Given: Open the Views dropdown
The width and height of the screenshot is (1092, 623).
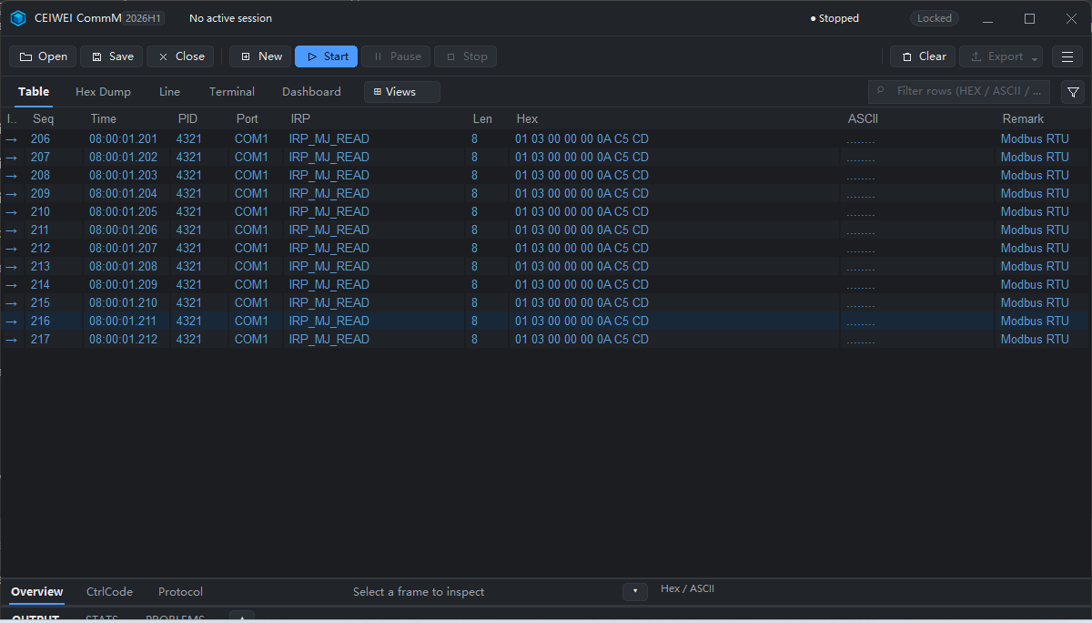Looking at the screenshot, I should coord(402,92).
